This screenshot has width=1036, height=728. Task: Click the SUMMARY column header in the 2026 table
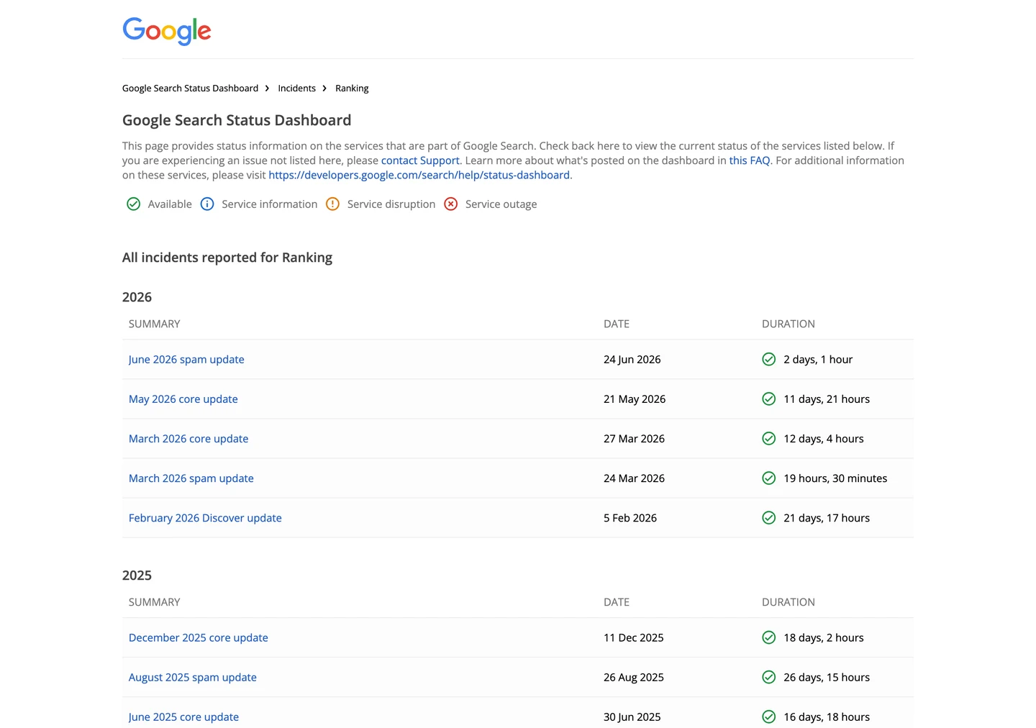[154, 324]
